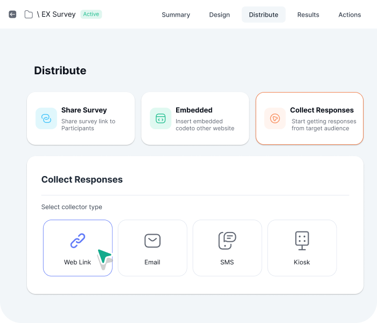Pick the Email collector label

(152, 262)
